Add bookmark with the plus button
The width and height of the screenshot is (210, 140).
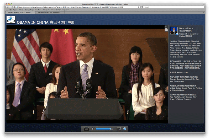click(14, 7)
